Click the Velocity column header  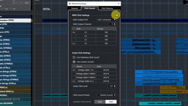coord(106,29)
